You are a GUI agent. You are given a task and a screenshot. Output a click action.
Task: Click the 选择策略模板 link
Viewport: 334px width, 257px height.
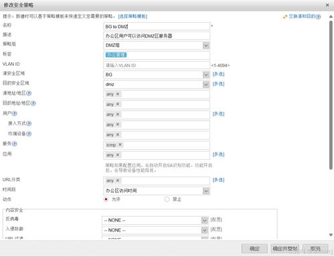(x=133, y=16)
